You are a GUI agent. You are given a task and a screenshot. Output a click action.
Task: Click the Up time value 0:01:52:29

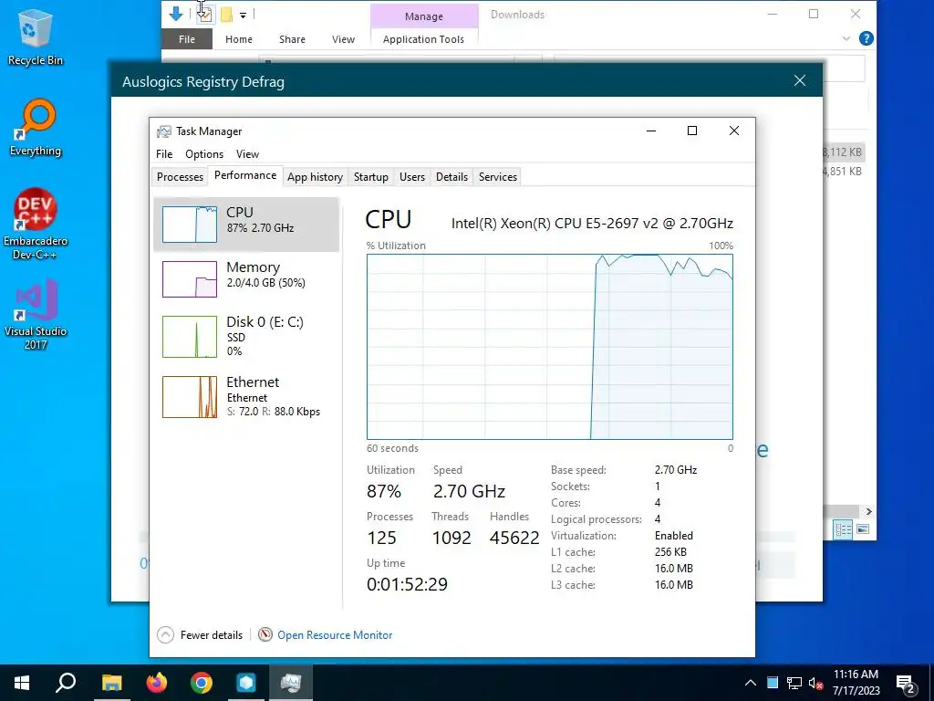click(x=407, y=584)
